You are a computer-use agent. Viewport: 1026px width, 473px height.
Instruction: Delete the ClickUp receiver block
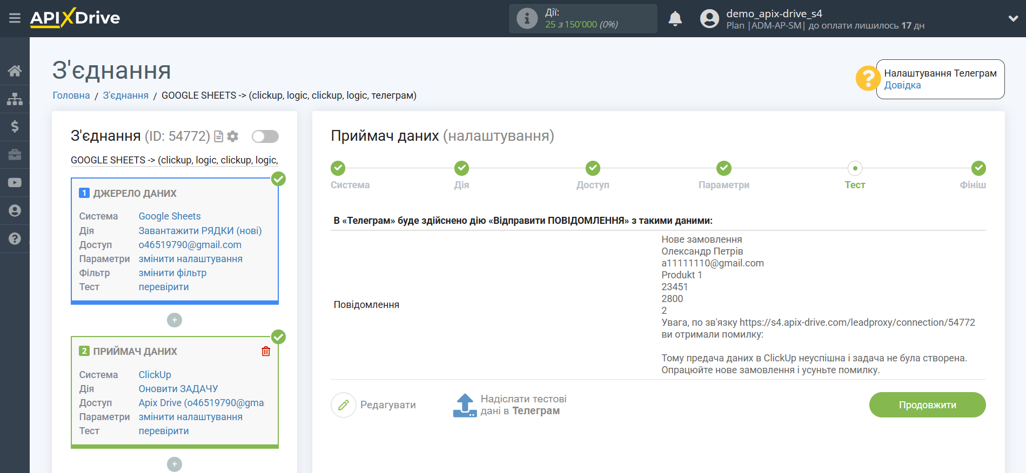266,352
